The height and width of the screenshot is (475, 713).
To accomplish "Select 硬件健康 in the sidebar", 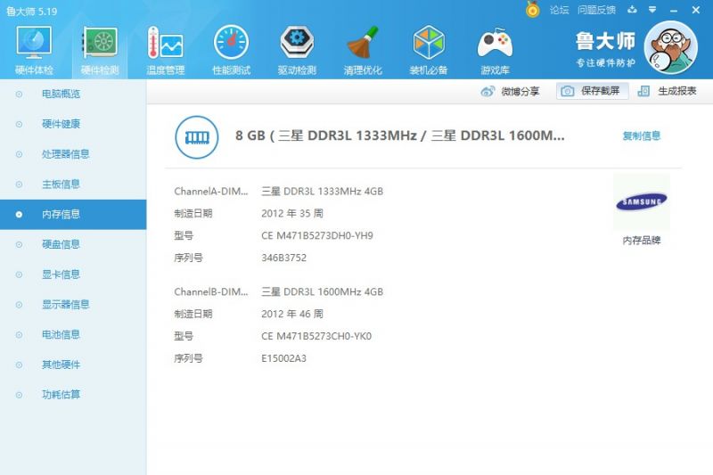I will click(x=73, y=124).
